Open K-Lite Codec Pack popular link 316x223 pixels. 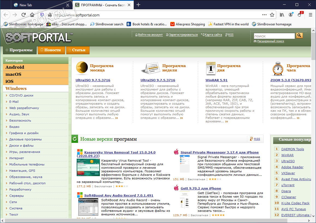[295, 203]
